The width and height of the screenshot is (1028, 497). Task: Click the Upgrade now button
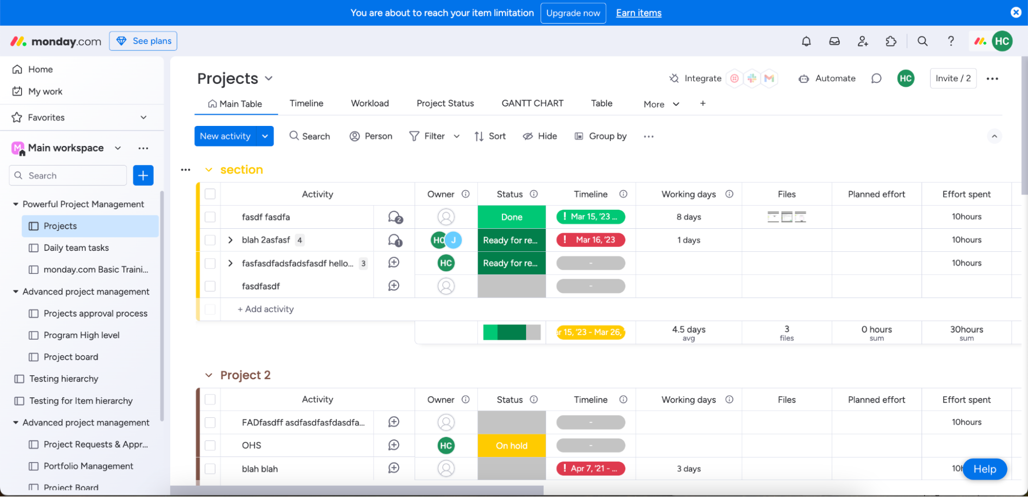573,13
